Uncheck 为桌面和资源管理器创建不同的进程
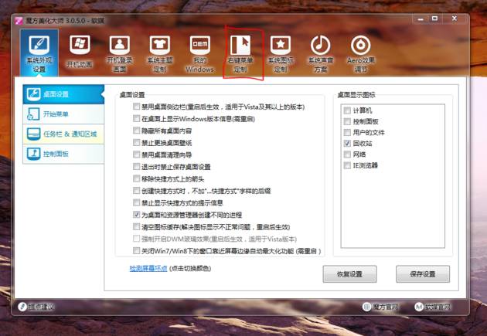 click(x=136, y=215)
